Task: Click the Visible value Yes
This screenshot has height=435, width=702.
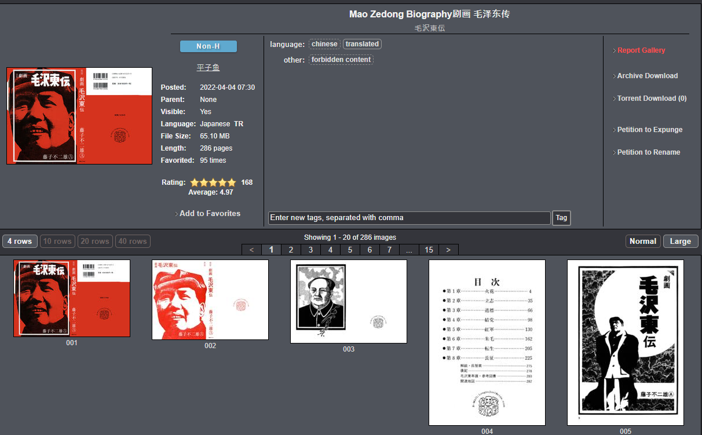Action: pyautogui.click(x=206, y=112)
